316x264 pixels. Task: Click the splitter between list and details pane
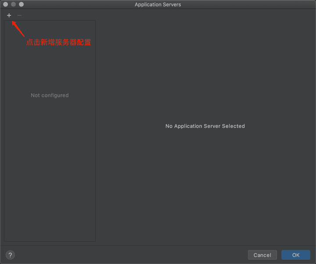(x=97, y=132)
